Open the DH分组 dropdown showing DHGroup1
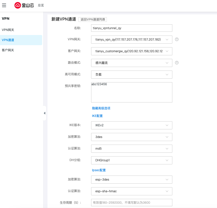Viewport: 217px width, 208px height. click(131, 160)
